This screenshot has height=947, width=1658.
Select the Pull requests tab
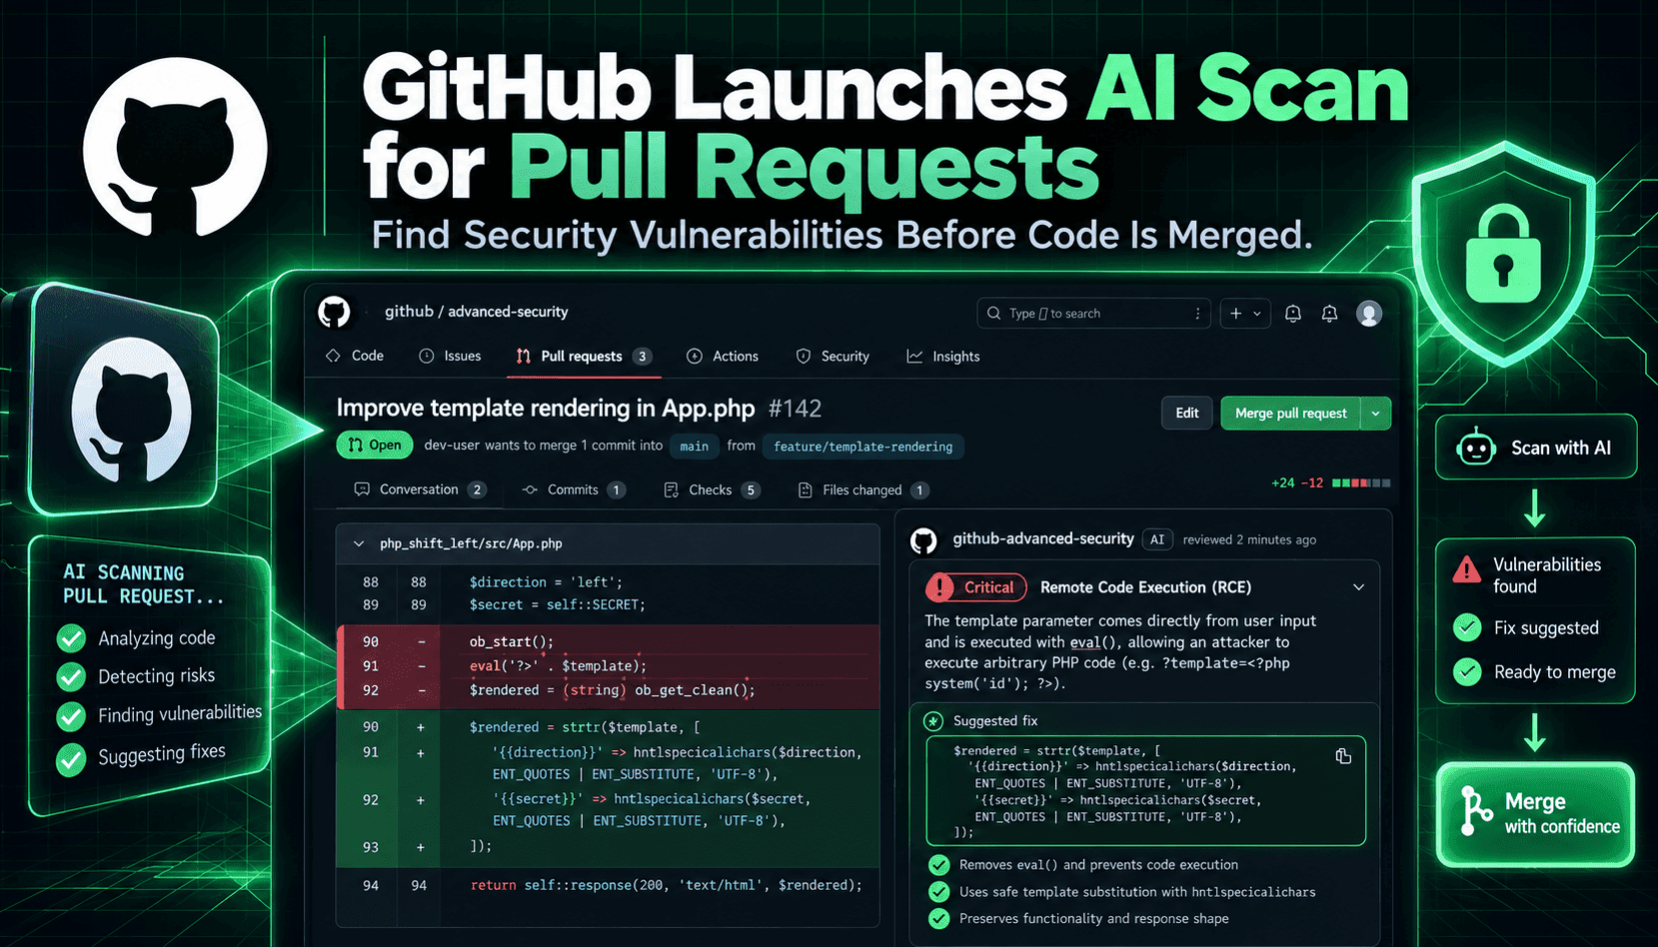[x=584, y=357]
